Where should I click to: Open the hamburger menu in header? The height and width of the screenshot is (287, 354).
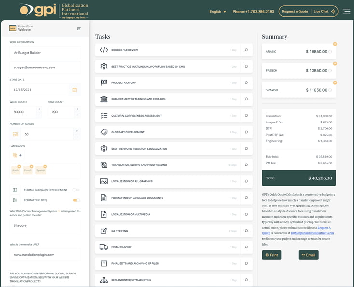tap(346, 11)
